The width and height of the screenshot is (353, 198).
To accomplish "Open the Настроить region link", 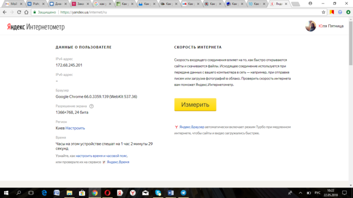I will point(75,128).
